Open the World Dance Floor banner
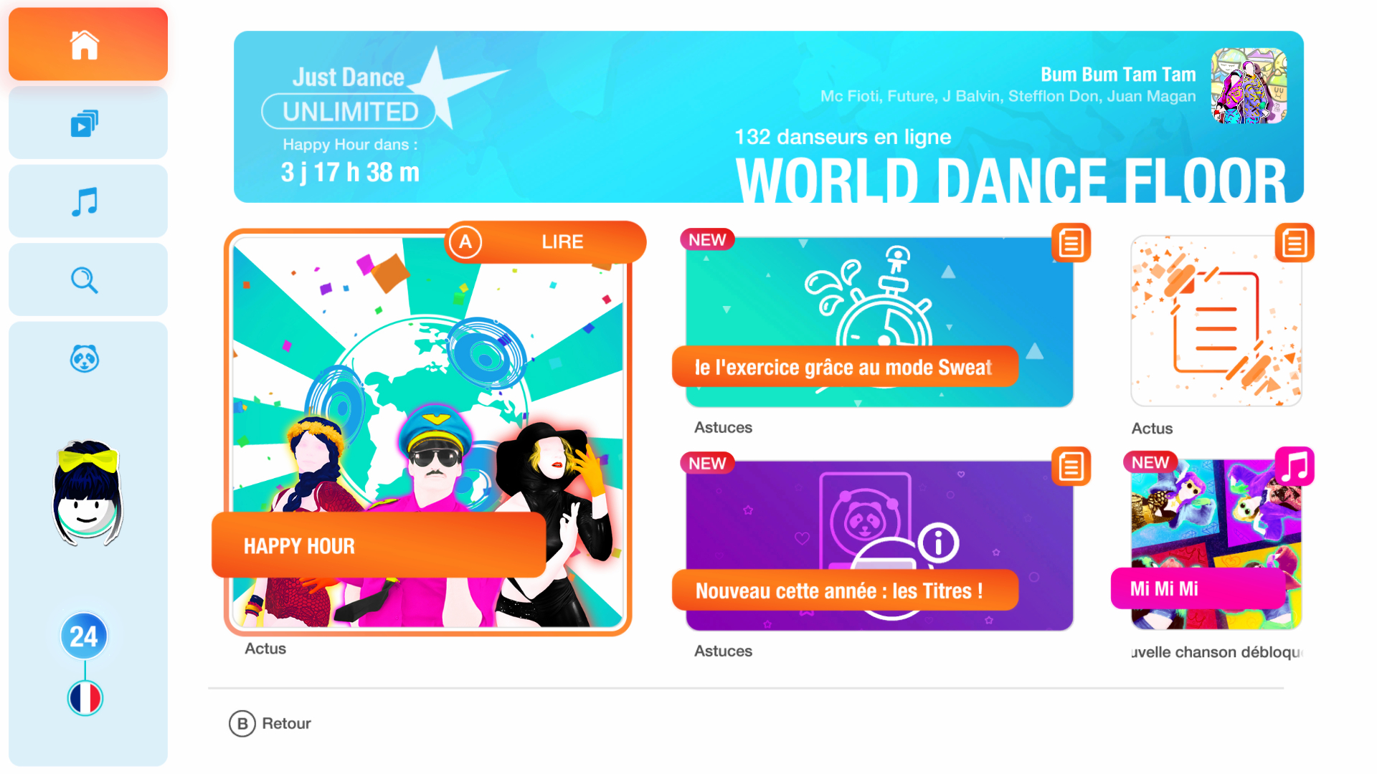 tap(768, 117)
